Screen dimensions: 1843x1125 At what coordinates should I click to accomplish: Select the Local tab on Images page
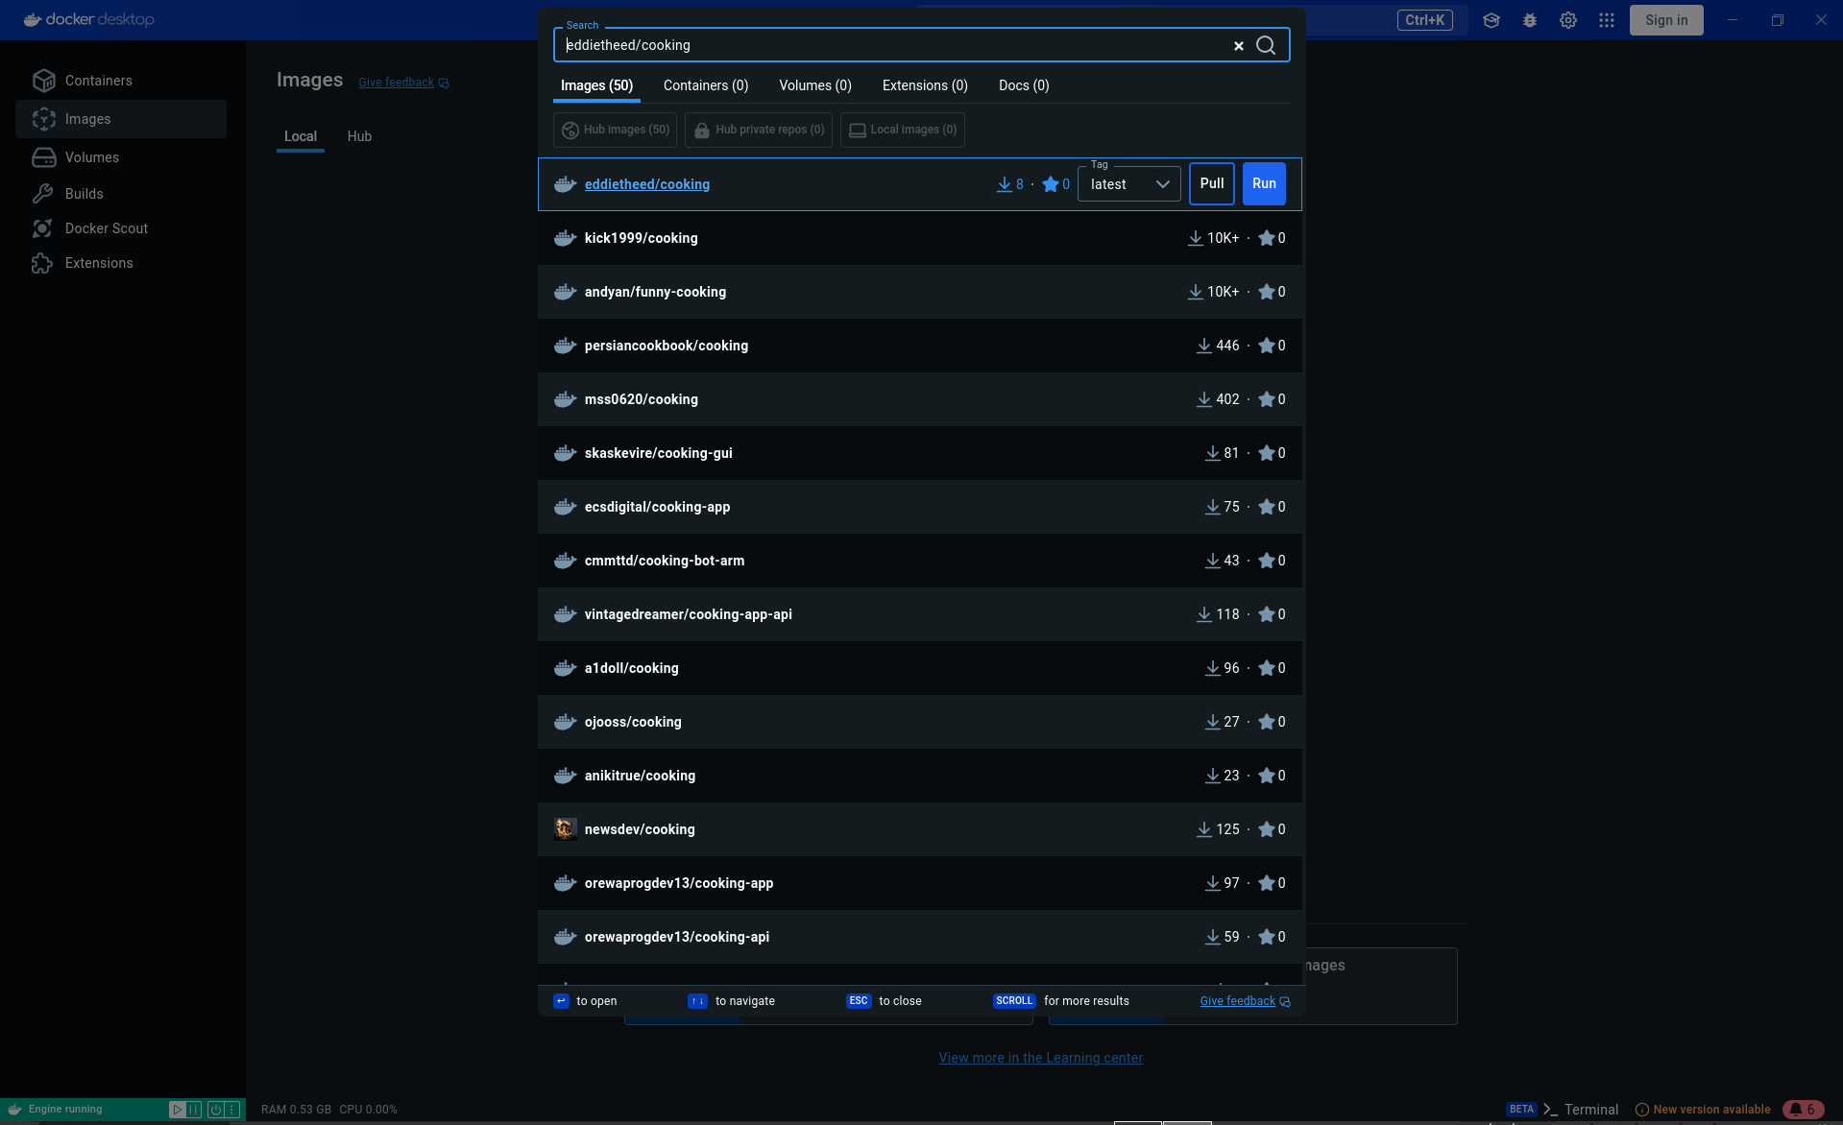[x=301, y=136]
